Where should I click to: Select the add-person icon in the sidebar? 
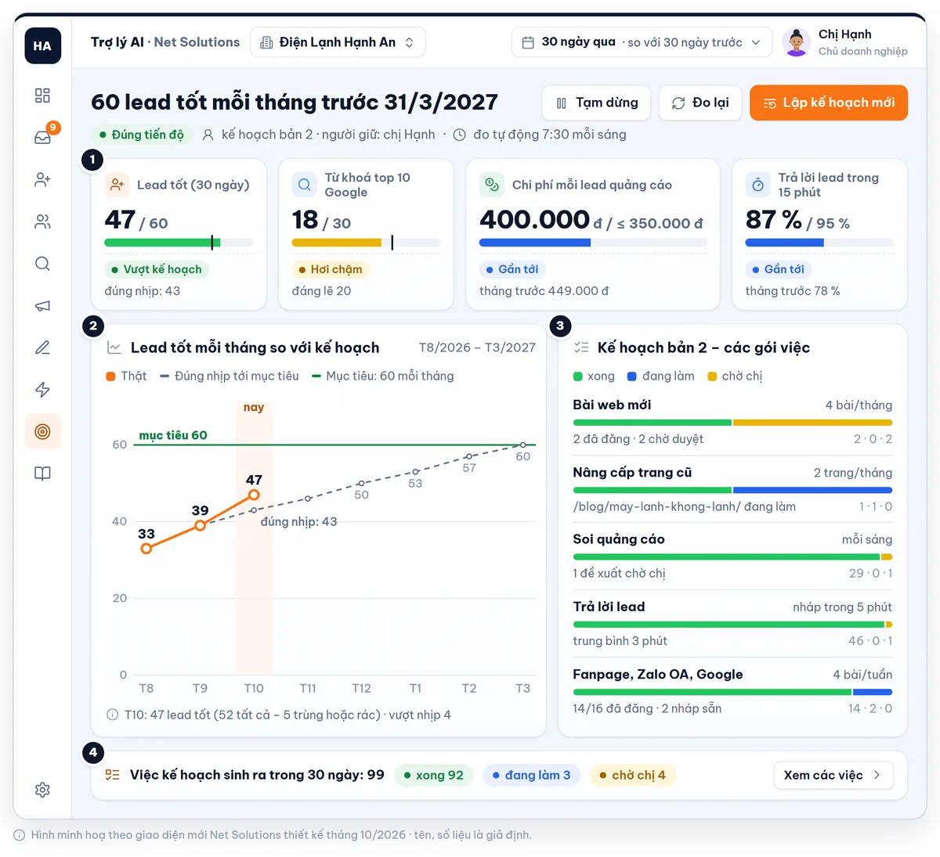42,180
